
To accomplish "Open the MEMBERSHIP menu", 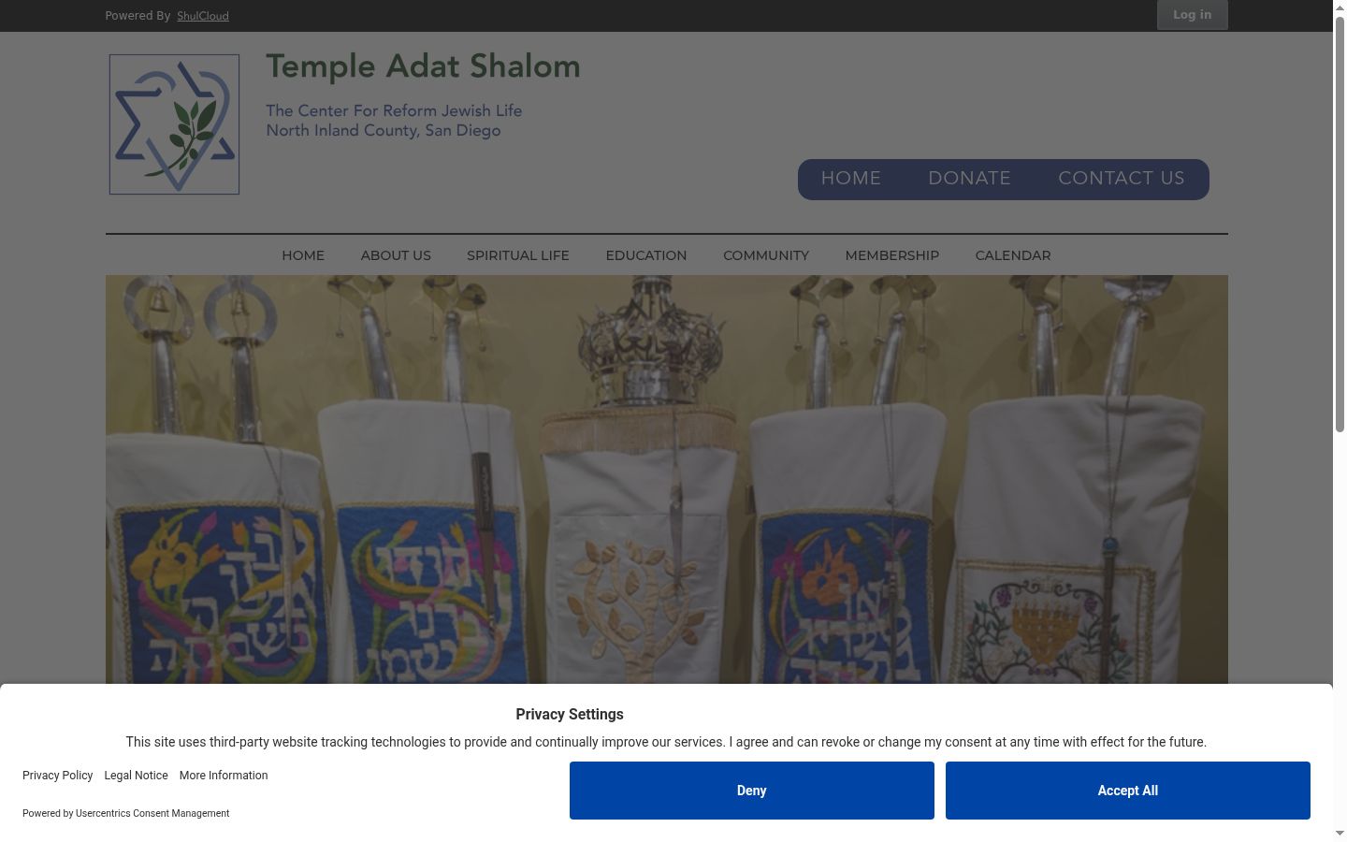I will click(892, 255).
